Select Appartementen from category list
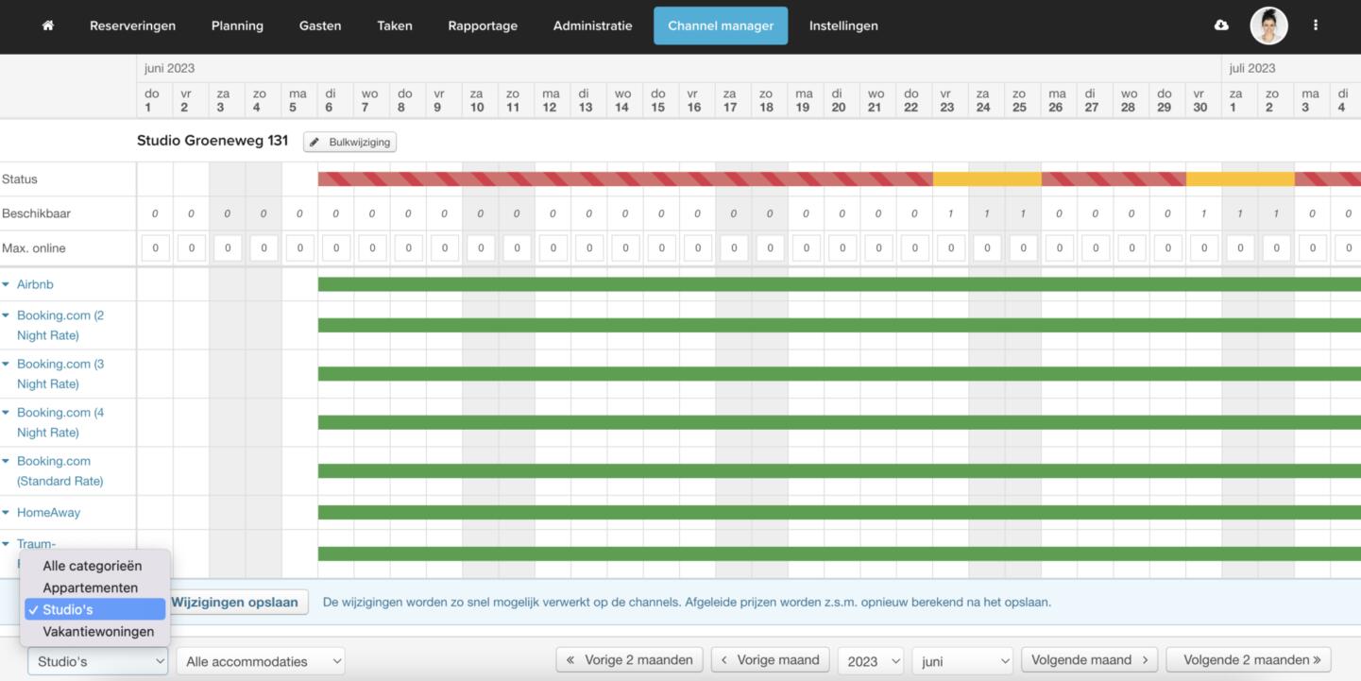1361x681 pixels. point(90,587)
